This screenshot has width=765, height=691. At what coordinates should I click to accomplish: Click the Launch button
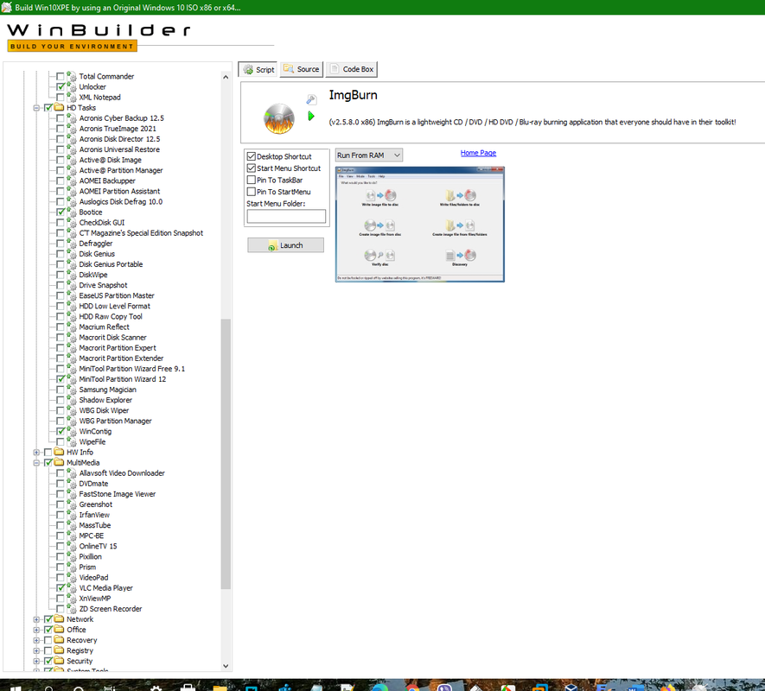pyautogui.click(x=285, y=244)
